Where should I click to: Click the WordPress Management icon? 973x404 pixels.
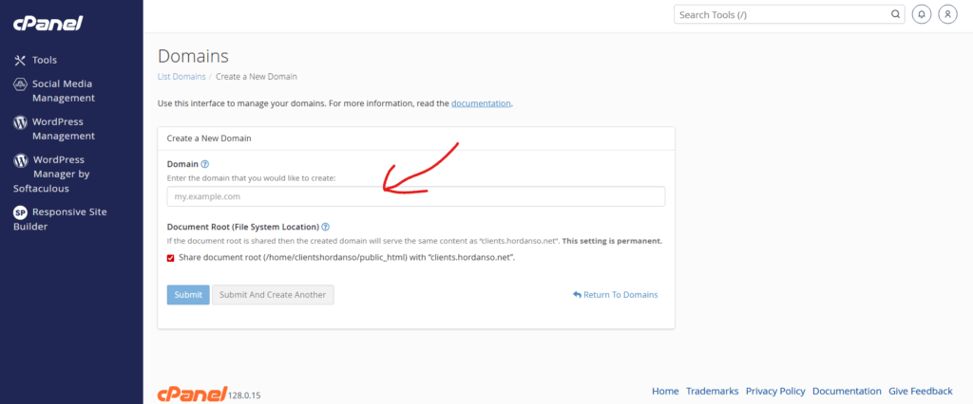tap(20, 122)
